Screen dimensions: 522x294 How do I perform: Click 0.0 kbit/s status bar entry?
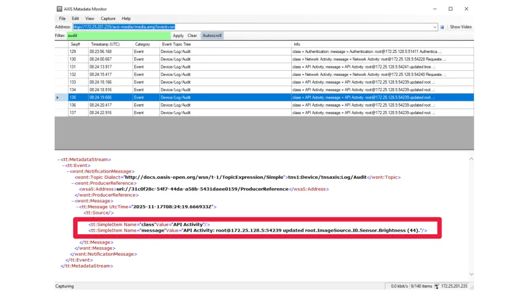pos(399,287)
